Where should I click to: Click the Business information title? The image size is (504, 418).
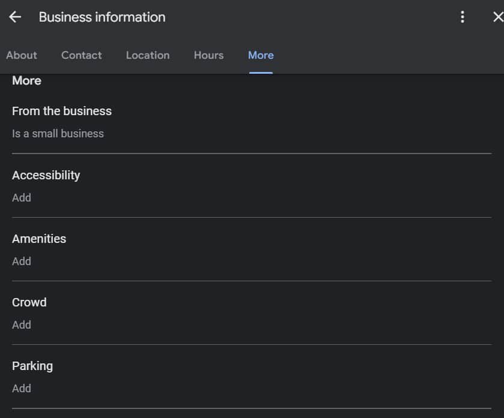[102, 17]
